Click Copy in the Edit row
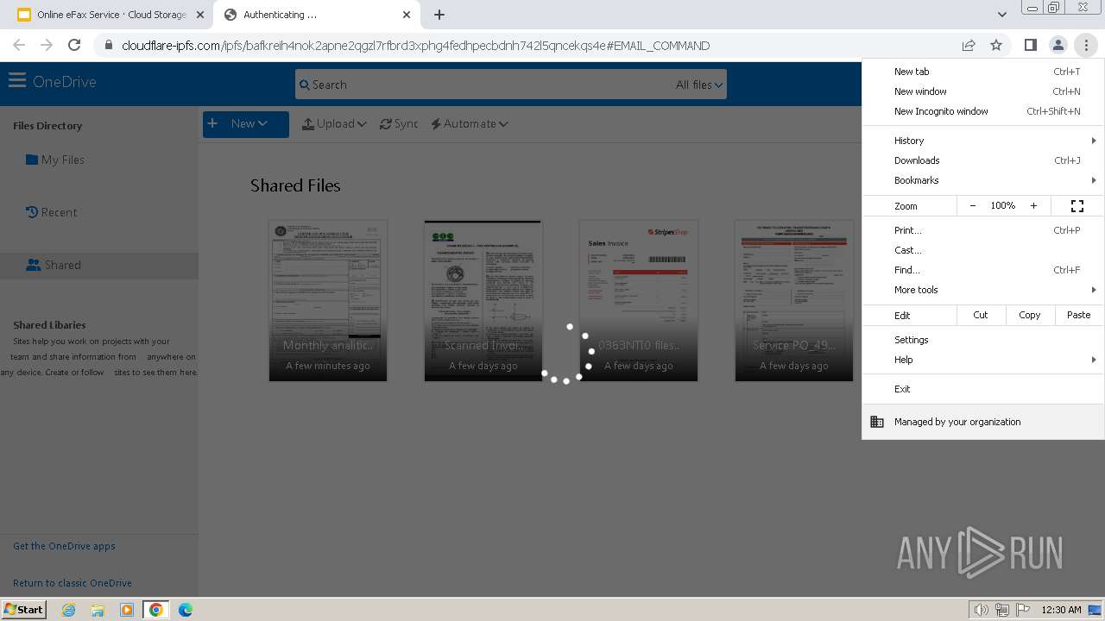Viewport: 1105px width, 621px height. pyautogui.click(x=1030, y=315)
